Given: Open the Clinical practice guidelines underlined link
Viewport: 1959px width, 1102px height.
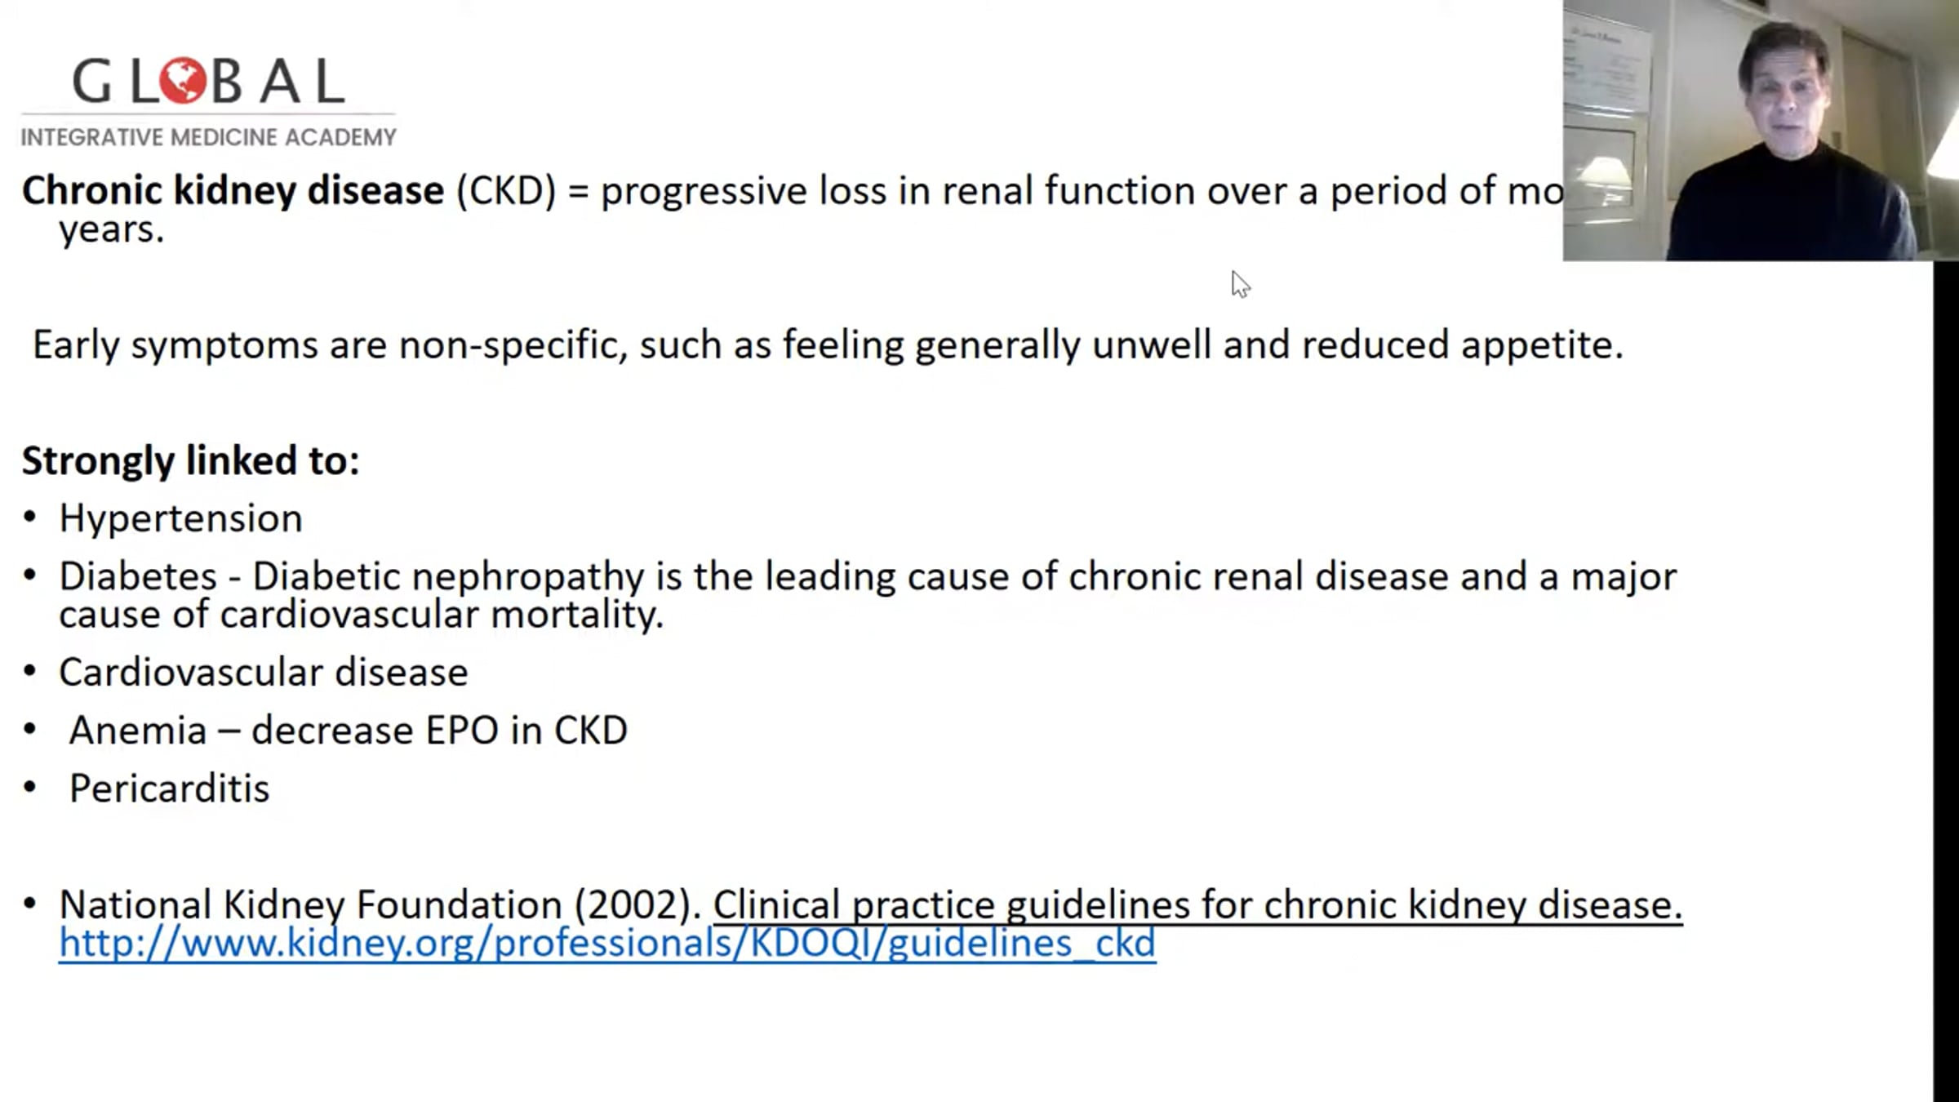Looking at the screenshot, I should pyautogui.click(x=1197, y=904).
